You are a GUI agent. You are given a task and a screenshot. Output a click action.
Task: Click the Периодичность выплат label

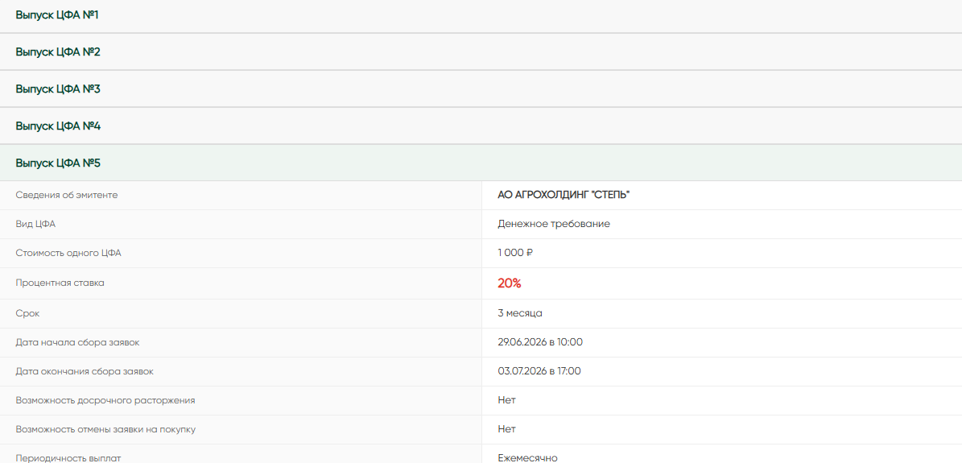click(x=68, y=458)
